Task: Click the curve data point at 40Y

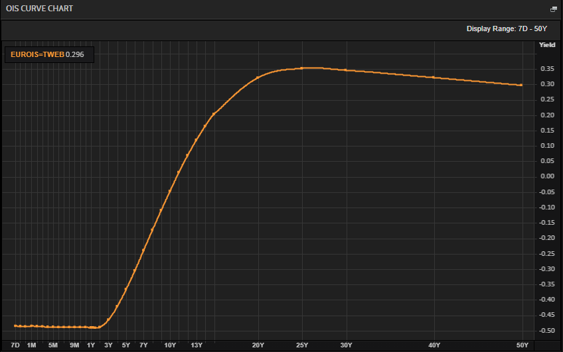Action: pyautogui.click(x=434, y=78)
